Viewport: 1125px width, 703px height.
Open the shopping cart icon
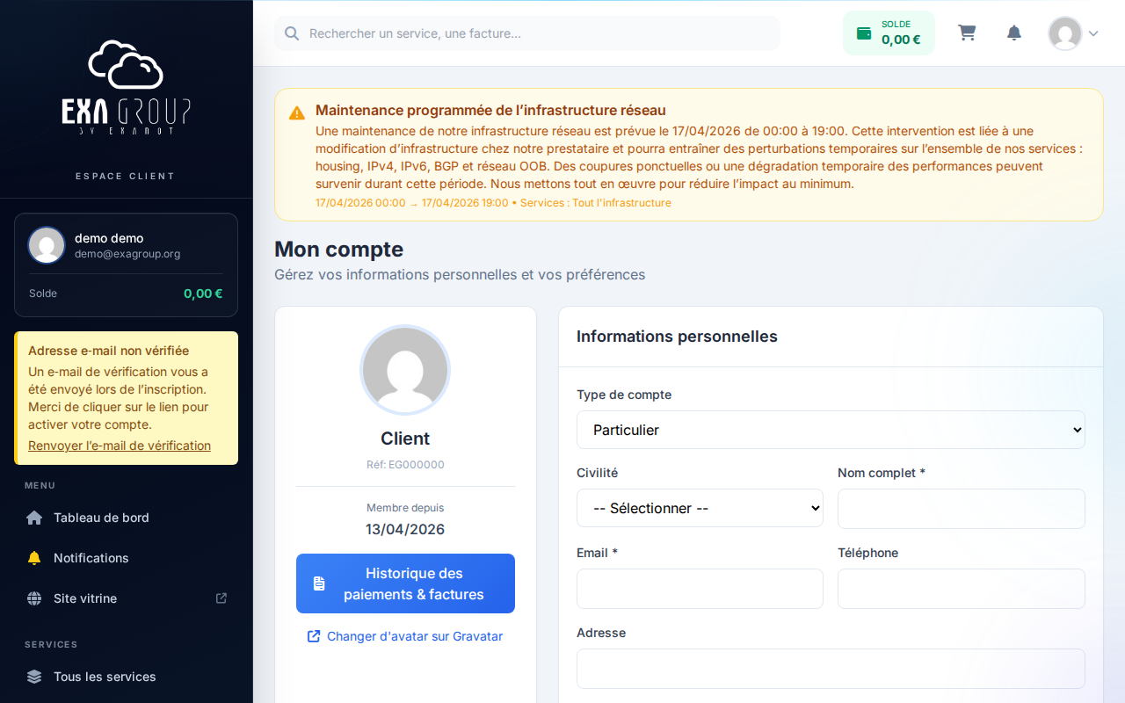(967, 33)
